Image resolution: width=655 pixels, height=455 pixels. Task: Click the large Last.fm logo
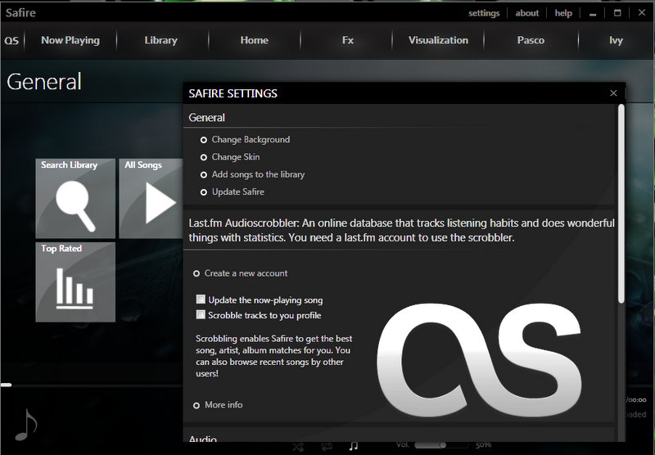pyautogui.click(x=480, y=360)
